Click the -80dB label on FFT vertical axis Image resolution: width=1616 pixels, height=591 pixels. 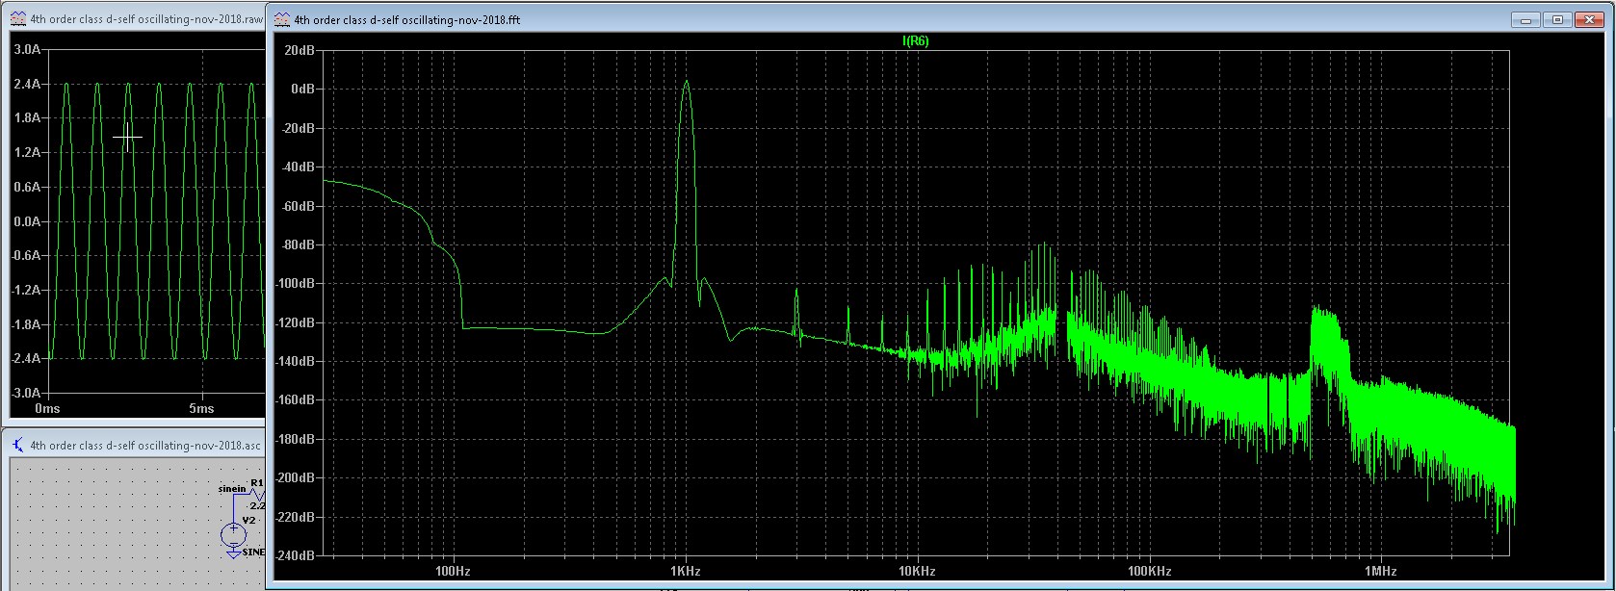click(297, 244)
